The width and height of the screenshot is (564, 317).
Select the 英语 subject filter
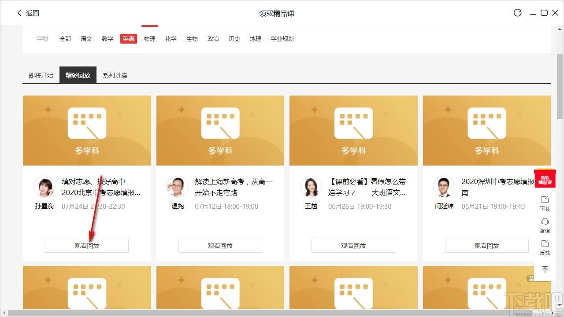click(x=129, y=39)
